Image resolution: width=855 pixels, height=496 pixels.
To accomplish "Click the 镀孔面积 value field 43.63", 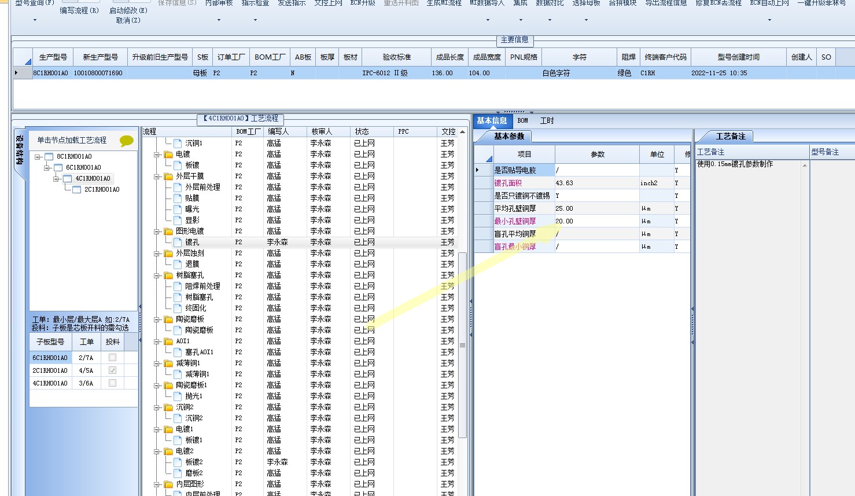I will point(597,183).
